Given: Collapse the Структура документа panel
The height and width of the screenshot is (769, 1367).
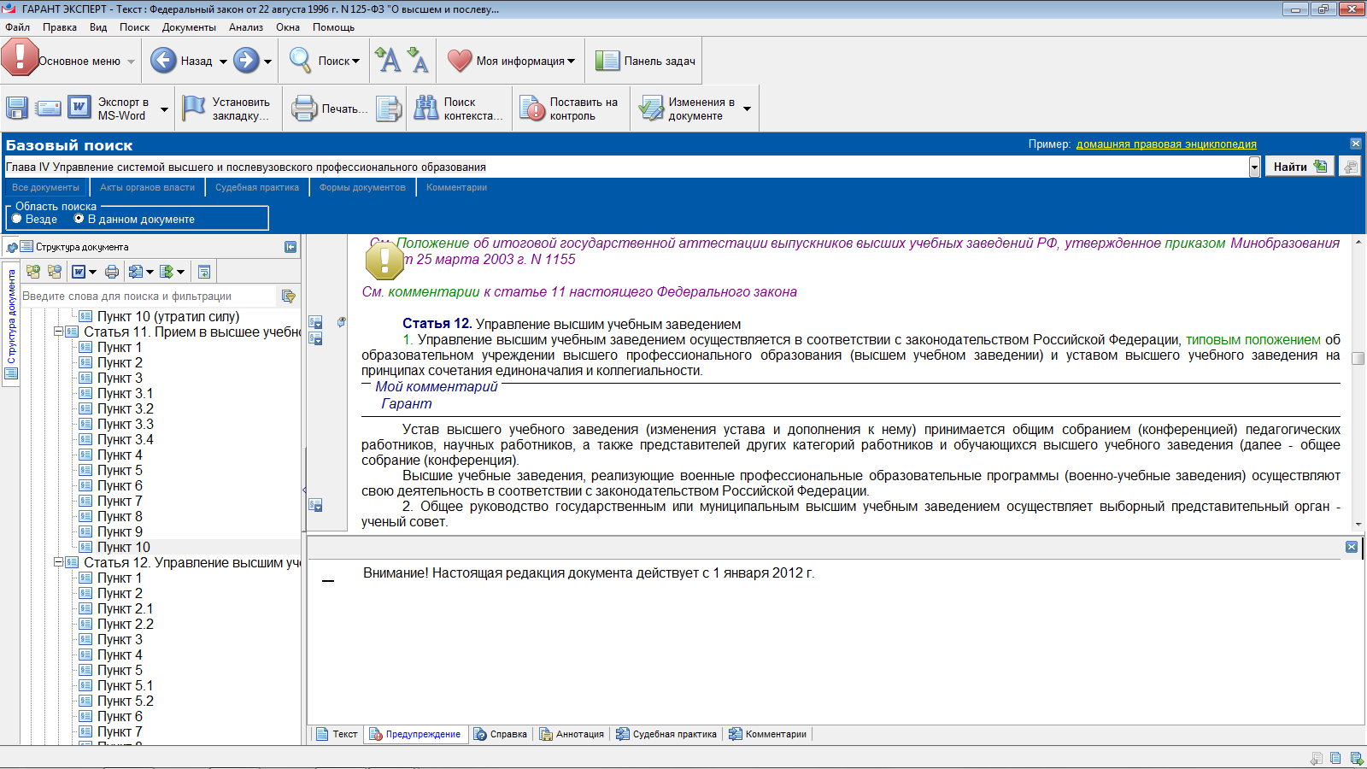Looking at the screenshot, I should point(290,247).
